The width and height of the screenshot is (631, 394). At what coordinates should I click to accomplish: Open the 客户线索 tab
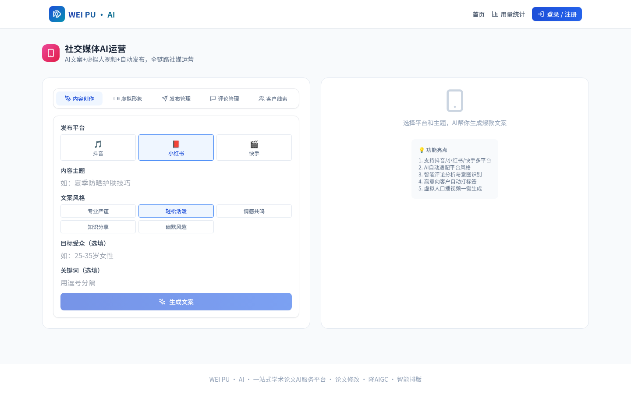pyautogui.click(x=273, y=98)
